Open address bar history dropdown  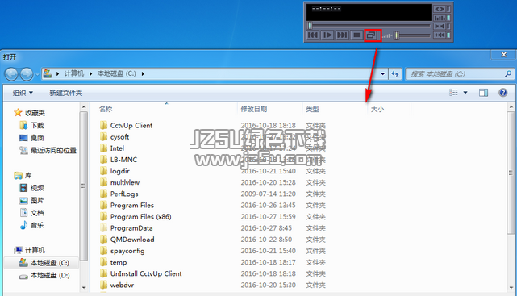tap(382, 74)
